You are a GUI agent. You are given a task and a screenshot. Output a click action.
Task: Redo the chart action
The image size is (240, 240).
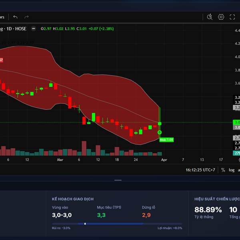pyautogui.click(x=26, y=17)
